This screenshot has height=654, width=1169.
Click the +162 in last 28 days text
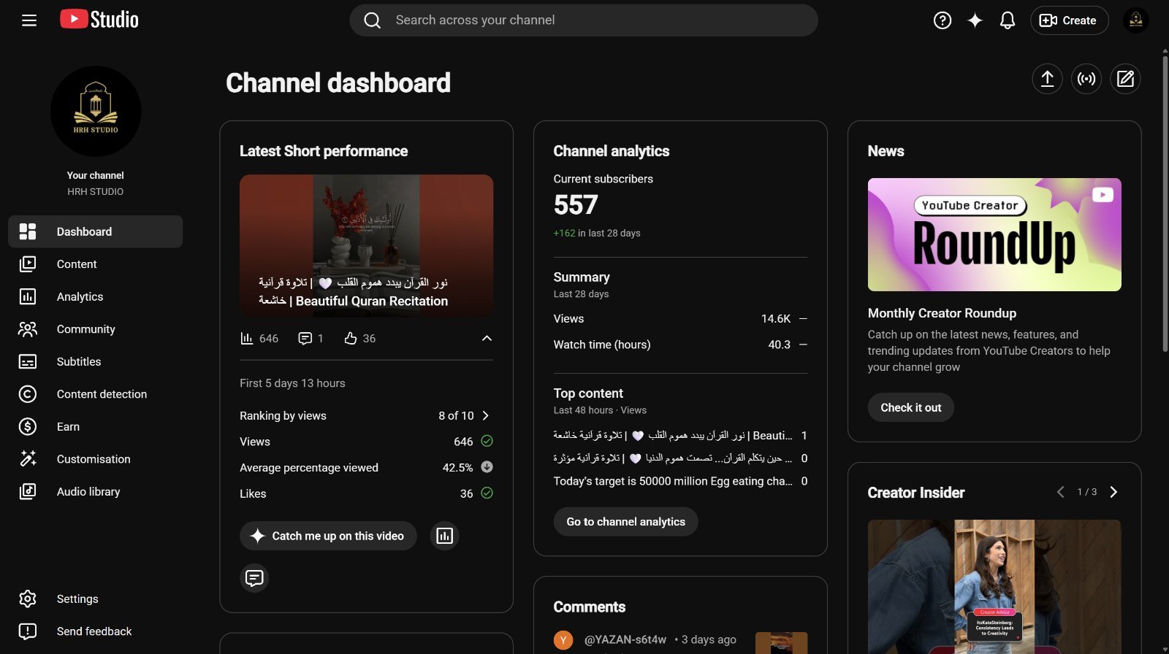[597, 234]
